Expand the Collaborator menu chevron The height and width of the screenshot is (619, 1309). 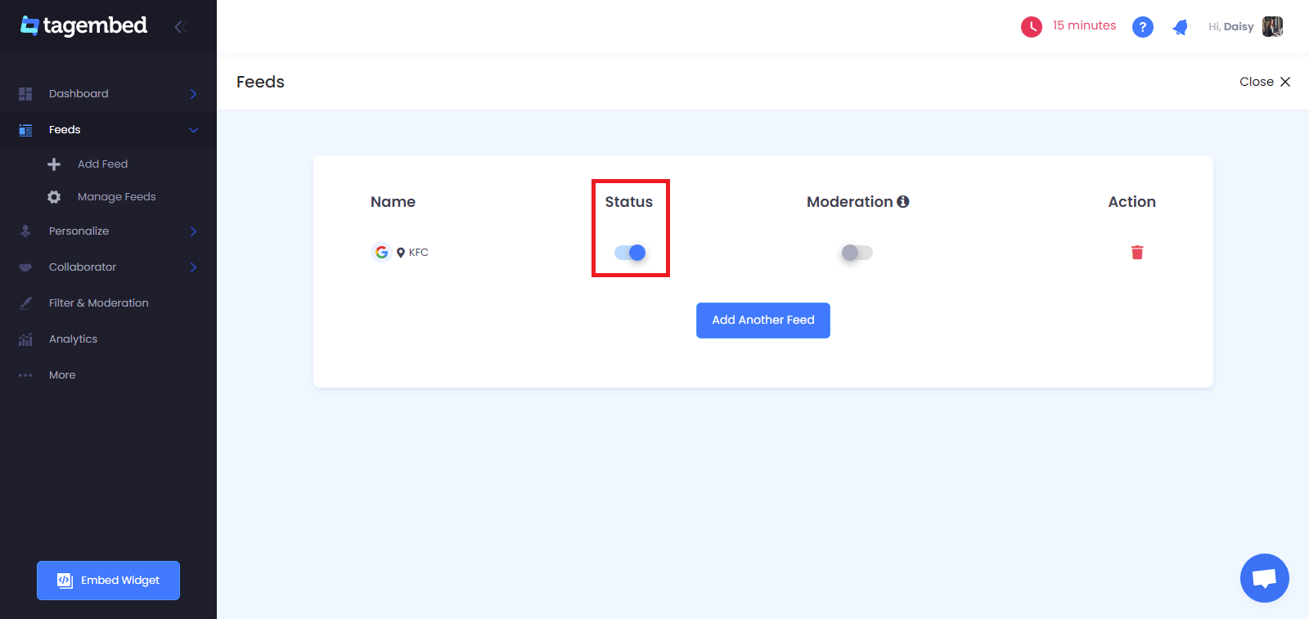pyautogui.click(x=194, y=267)
